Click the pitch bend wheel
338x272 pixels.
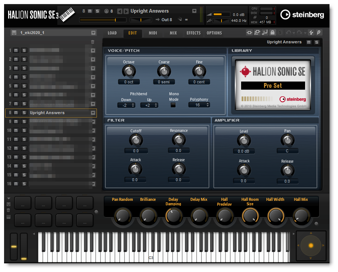click(14, 246)
